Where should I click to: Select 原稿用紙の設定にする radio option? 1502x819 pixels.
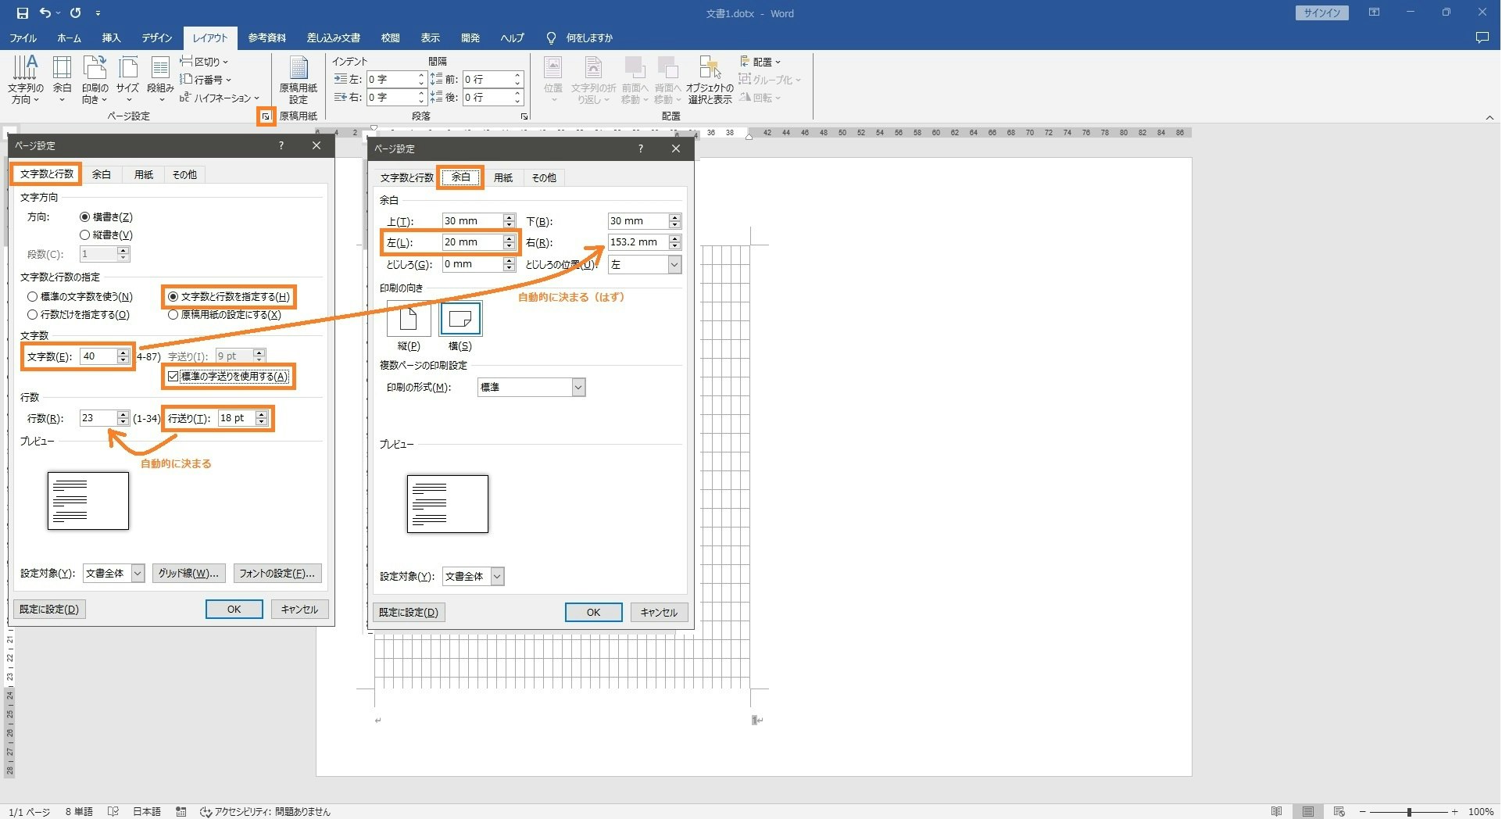(173, 315)
